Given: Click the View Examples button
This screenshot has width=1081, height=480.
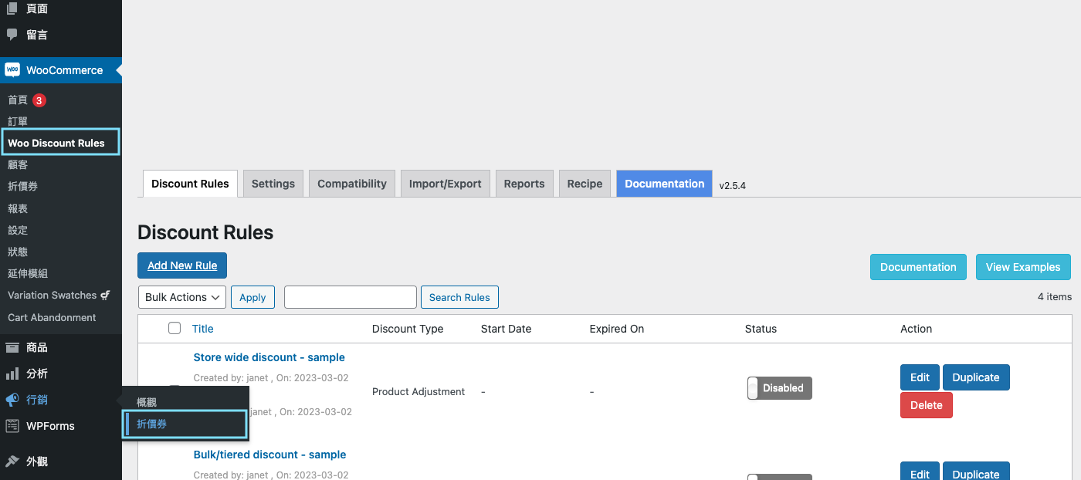Looking at the screenshot, I should click(x=1023, y=267).
